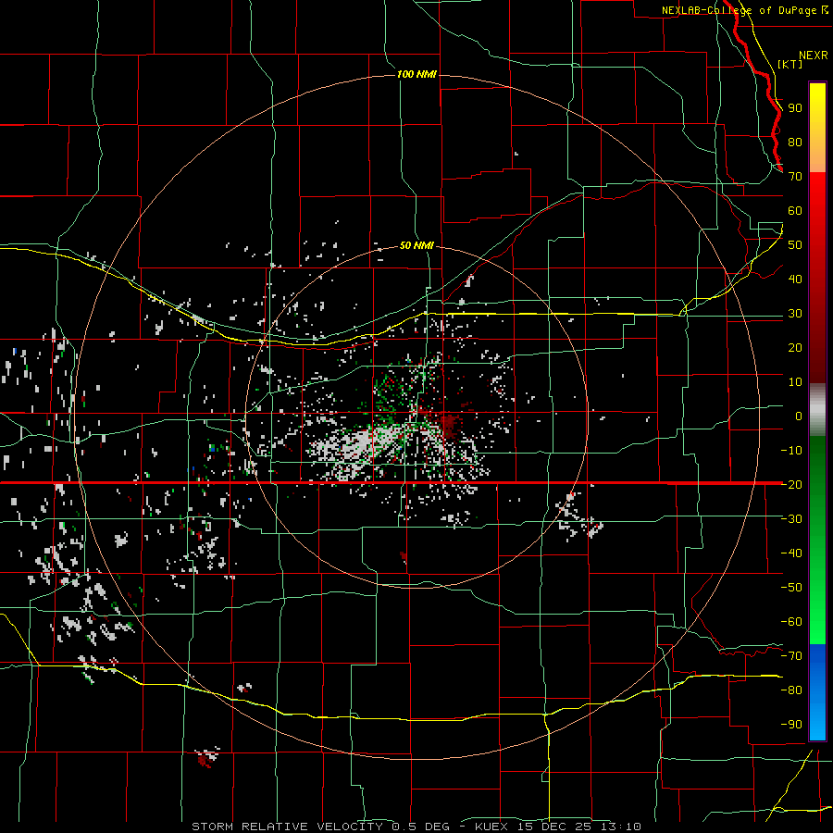Click the -40 value on velocity scale
Viewport: 833px width, 833px height.
[791, 553]
